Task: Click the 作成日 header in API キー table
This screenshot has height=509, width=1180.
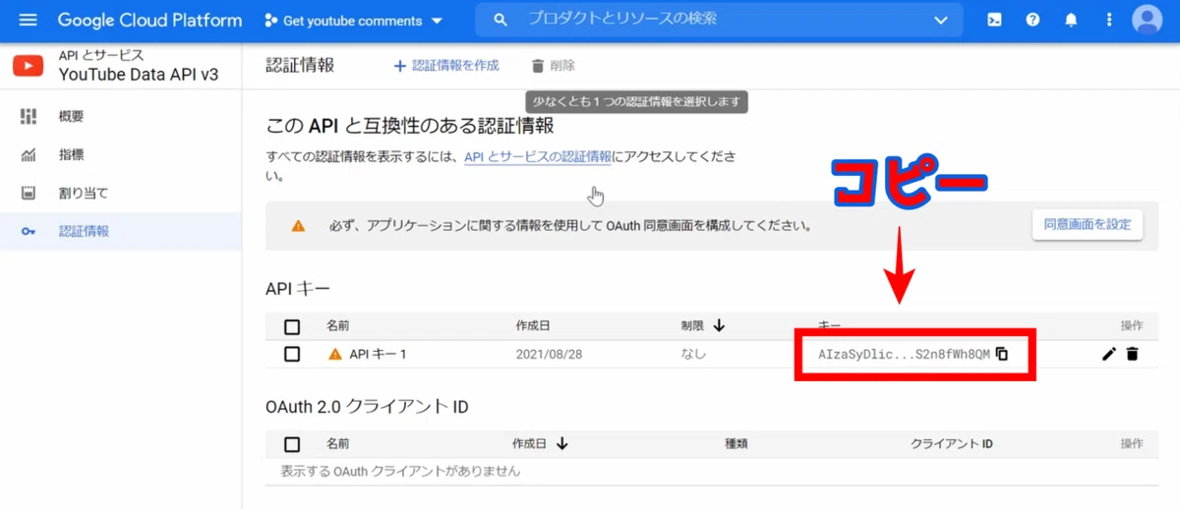Action: pyautogui.click(x=532, y=325)
